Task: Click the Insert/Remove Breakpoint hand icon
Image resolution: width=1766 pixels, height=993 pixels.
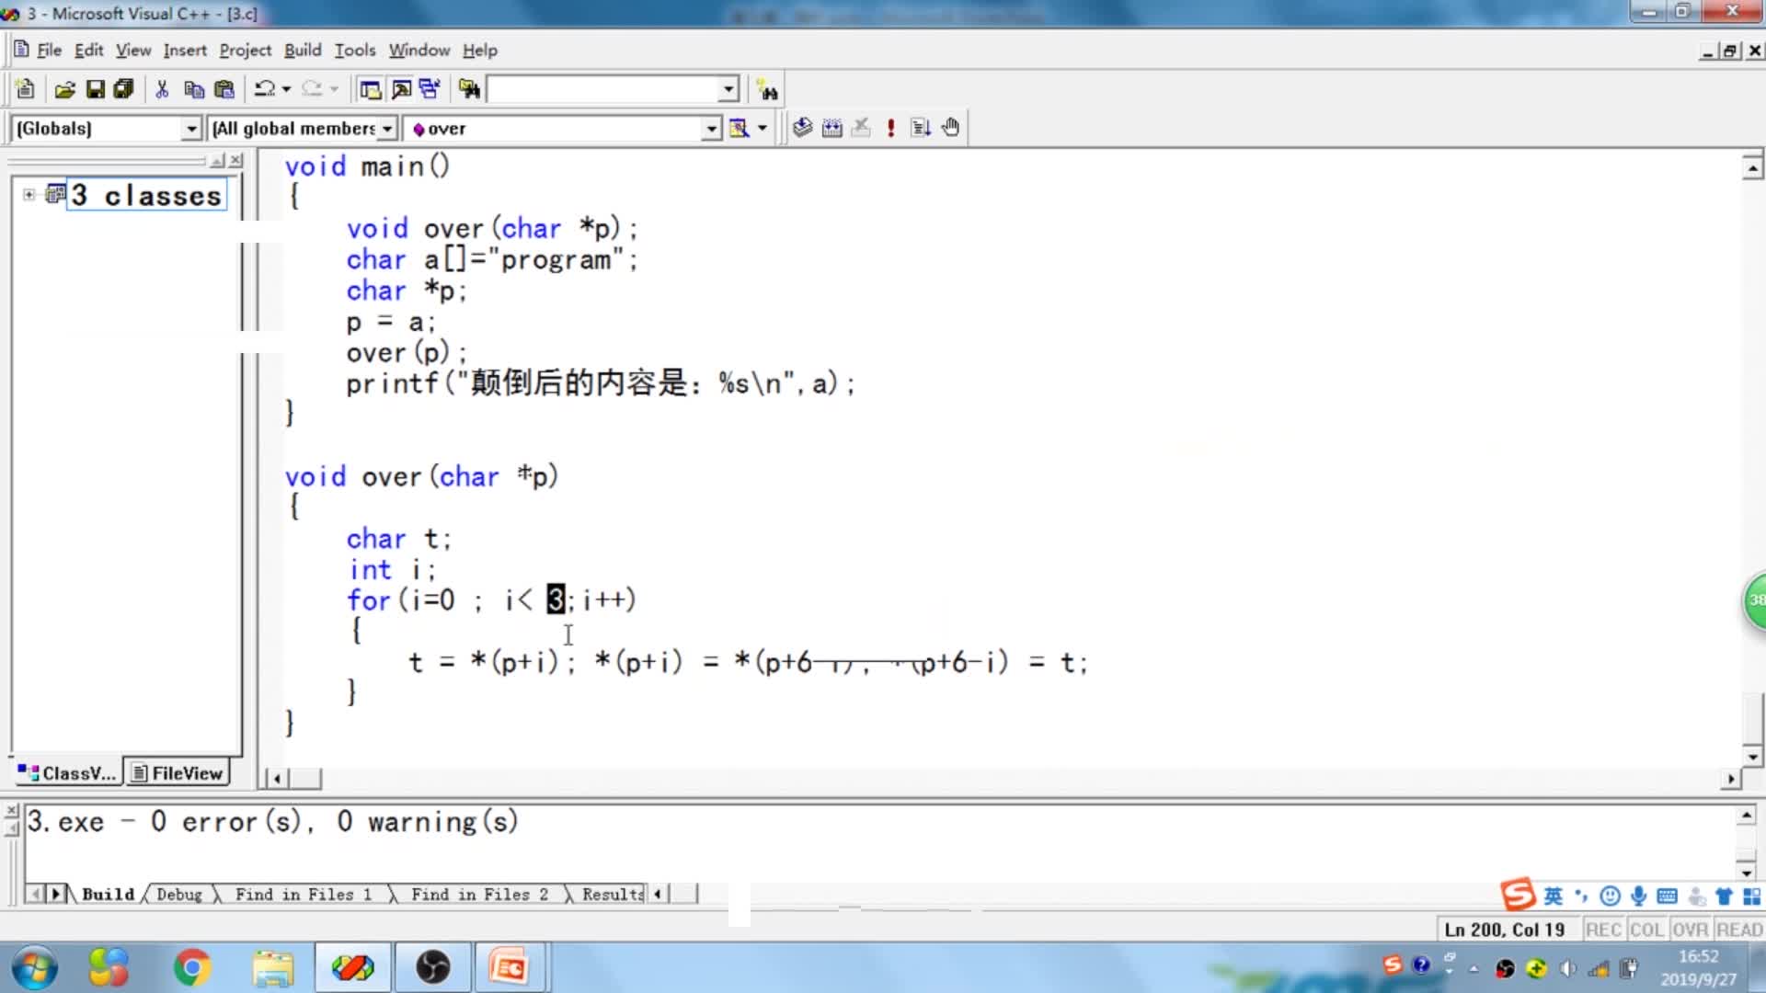Action: point(951,128)
